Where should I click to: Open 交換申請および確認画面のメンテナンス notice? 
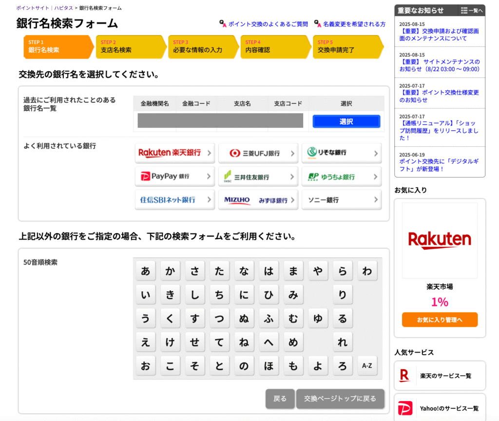(x=439, y=35)
